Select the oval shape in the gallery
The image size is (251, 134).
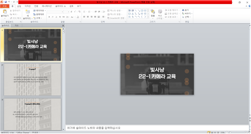tap(145, 10)
